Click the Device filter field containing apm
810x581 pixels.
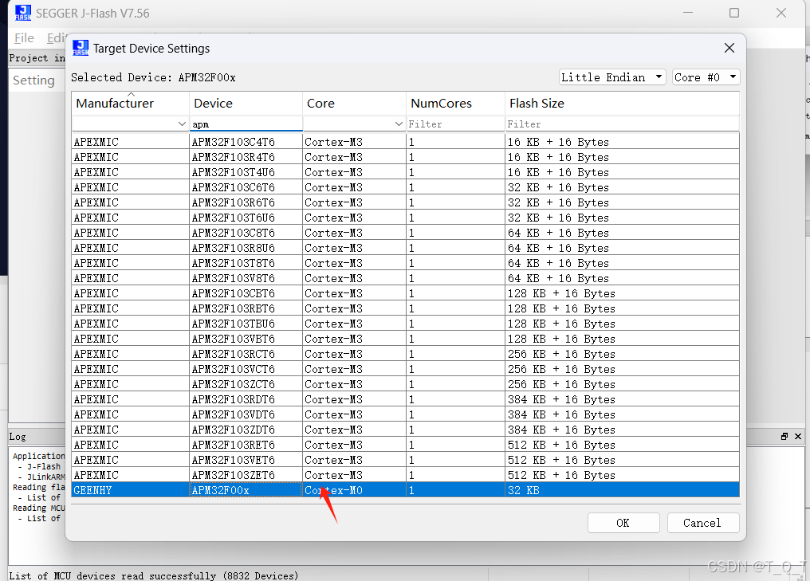(x=246, y=124)
